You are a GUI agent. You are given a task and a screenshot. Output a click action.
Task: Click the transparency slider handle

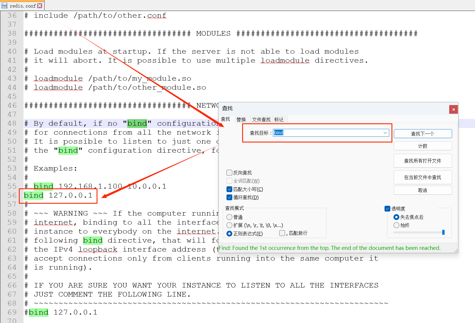pyautogui.click(x=443, y=232)
